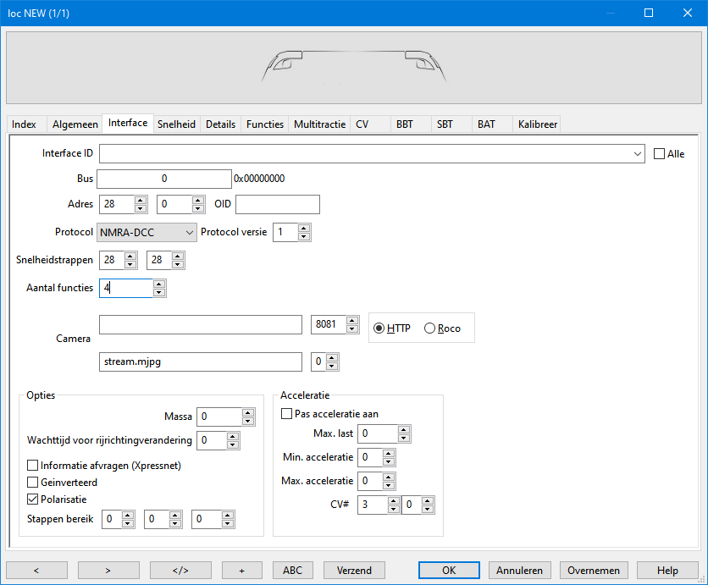The width and height of the screenshot is (708, 585).
Task: Click the '</>' button in bottom bar
Action: (x=180, y=570)
